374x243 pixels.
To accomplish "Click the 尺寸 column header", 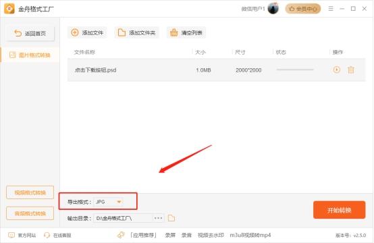I will [x=240, y=52].
